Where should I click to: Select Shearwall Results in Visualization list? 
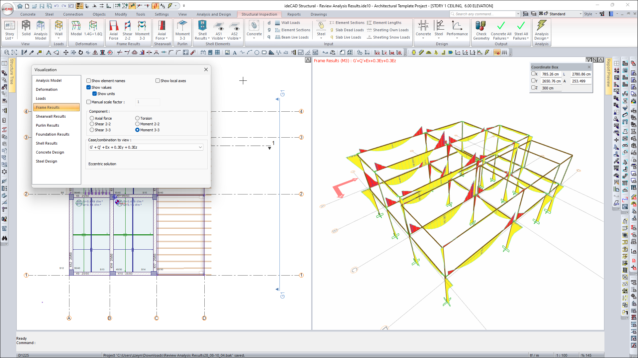coord(51,116)
